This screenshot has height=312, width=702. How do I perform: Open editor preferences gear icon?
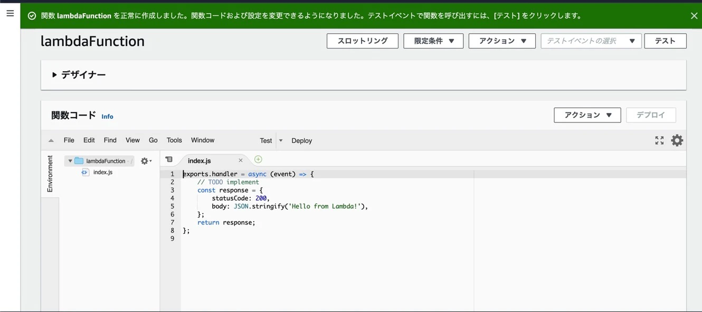pyautogui.click(x=677, y=140)
